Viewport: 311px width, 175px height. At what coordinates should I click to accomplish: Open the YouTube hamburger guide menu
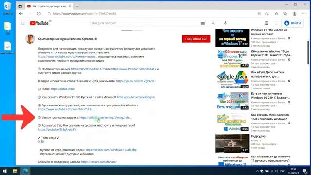[x=23, y=23]
